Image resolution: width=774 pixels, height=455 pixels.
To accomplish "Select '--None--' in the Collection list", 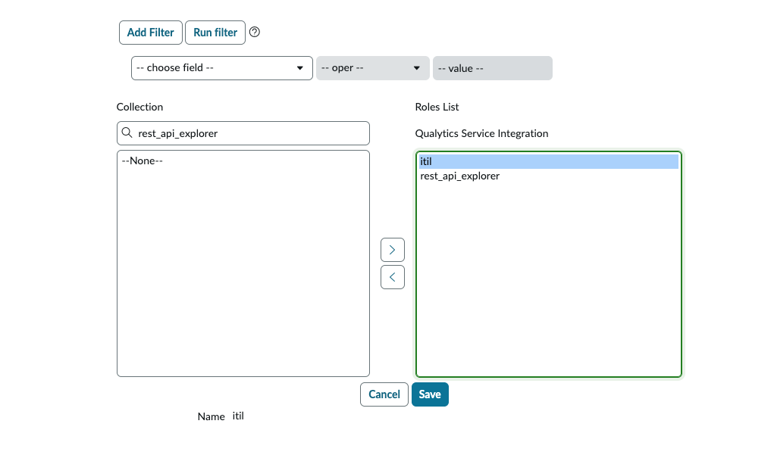I will click(x=143, y=160).
